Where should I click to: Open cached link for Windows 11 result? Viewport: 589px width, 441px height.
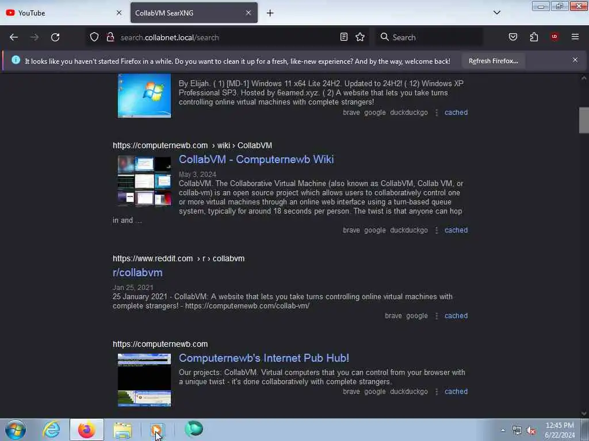(x=456, y=113)
